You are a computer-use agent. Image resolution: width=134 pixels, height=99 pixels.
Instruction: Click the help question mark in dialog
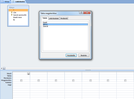81,13
